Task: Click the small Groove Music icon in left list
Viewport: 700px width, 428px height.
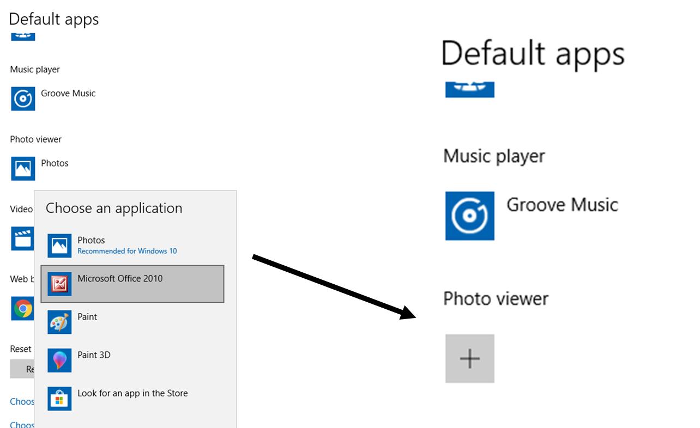Action: coord(23,99)
